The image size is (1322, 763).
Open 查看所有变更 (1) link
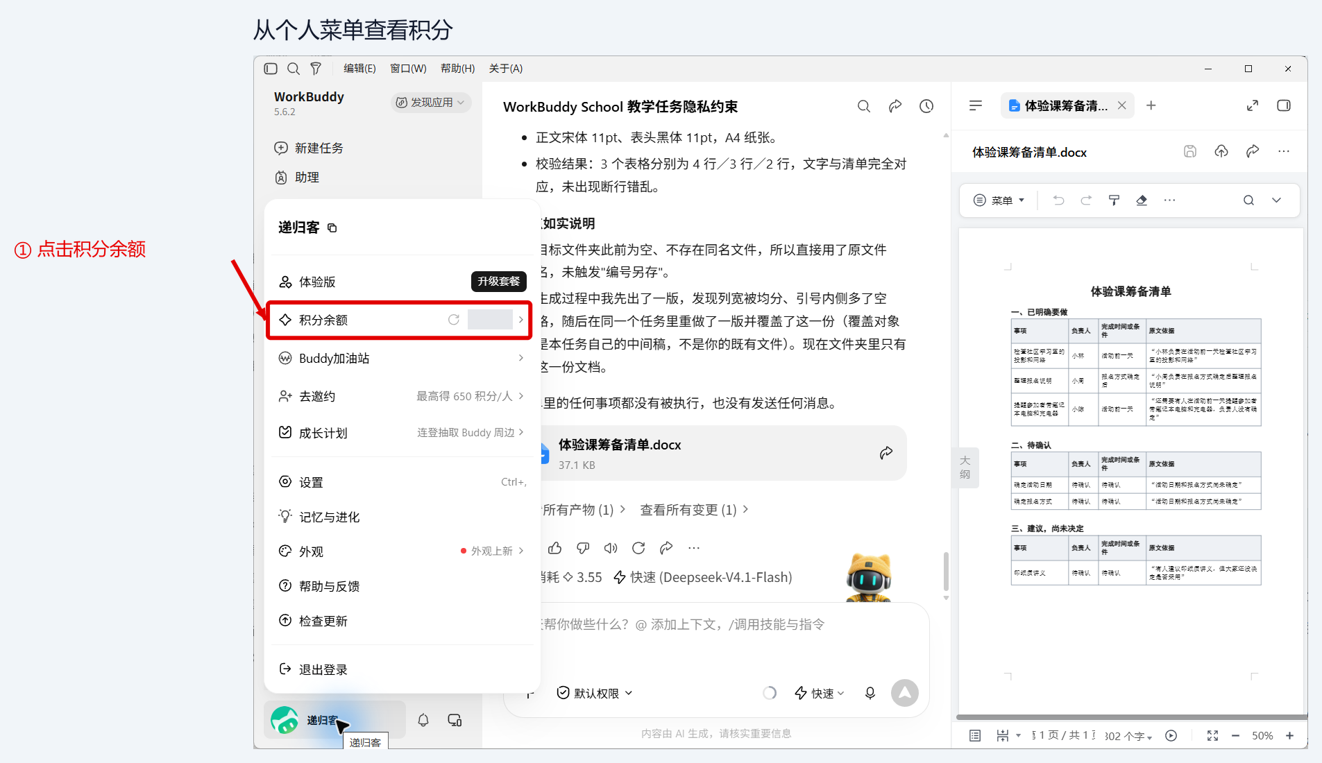click(x=694, y=510)
